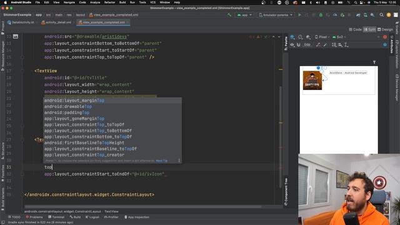Select android:layout_marginTop suggestion
This screenshot has height=225, width=400.
tap(112, 101)
